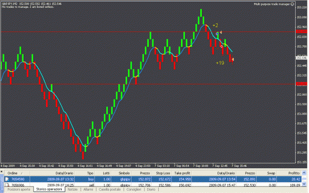Select order number 7656906
Screen dimensions: 309x193
pos(18,185)
